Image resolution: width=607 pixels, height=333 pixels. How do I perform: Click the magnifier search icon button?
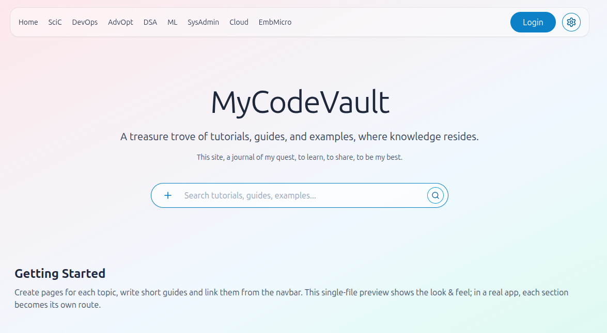pyautogui.click(x=435, y=195)
